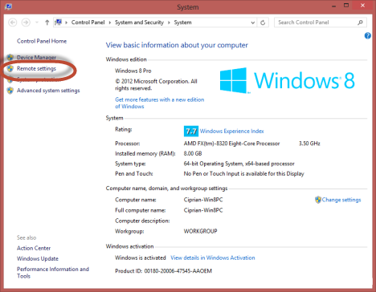Open Performance Information and Tools link
376x292 pixels.
point(53,273)
